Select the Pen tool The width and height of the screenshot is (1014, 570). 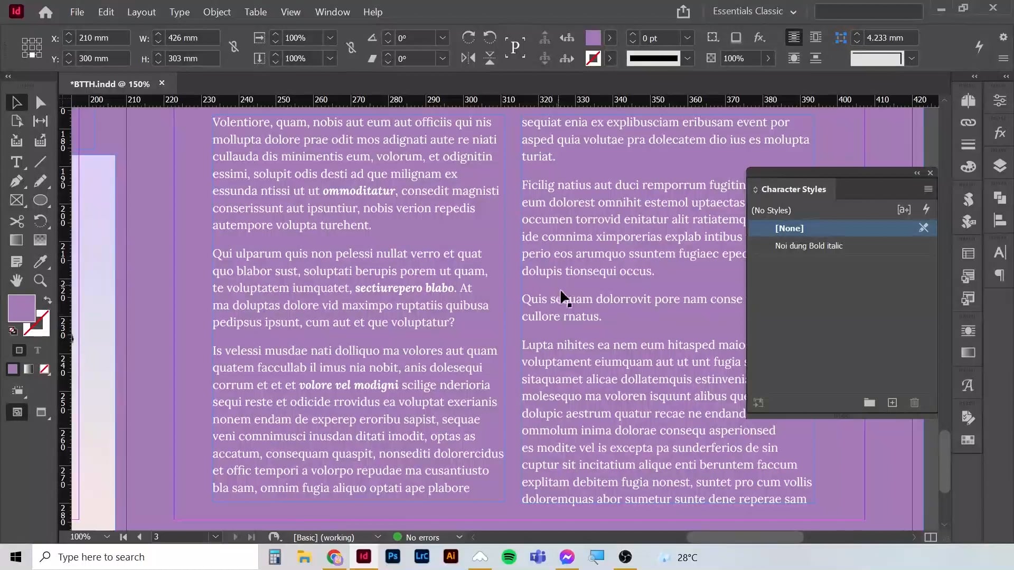(x=16, y=182)
